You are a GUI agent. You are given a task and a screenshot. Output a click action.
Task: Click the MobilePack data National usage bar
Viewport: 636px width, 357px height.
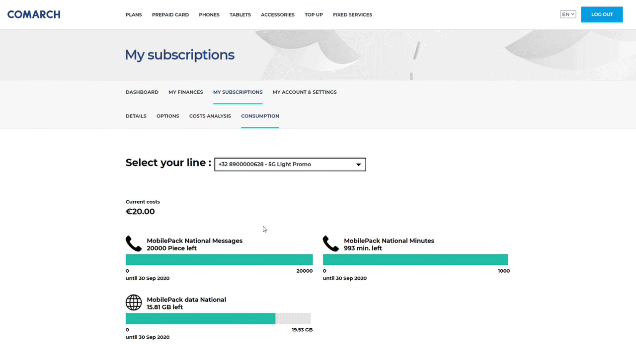tap(218, 318)
